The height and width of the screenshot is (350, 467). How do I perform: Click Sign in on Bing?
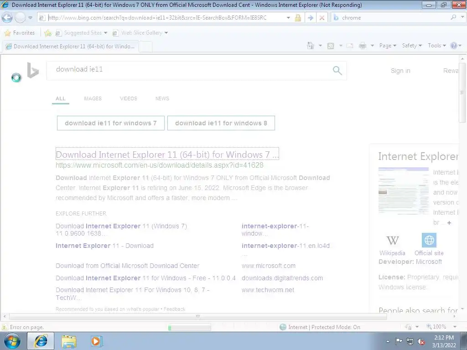(x=400, y=71)
